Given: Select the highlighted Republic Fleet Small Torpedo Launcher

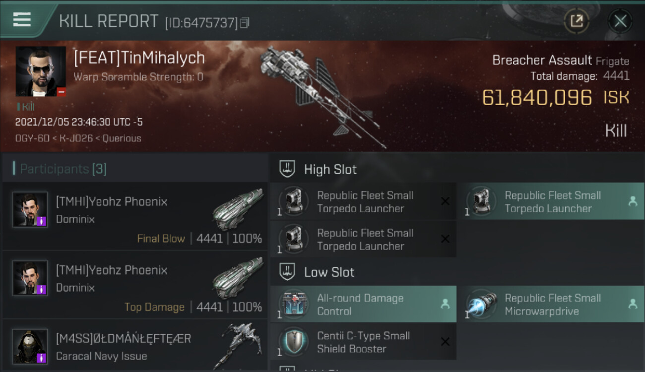Looking at the screenshot, I should pyautogui.click(x=551, y=201).
